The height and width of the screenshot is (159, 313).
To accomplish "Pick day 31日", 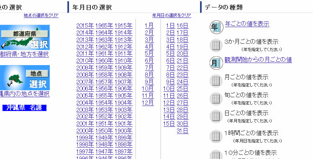I will (182, 131).
